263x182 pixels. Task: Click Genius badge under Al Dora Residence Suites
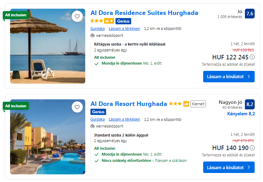(123, 21)
